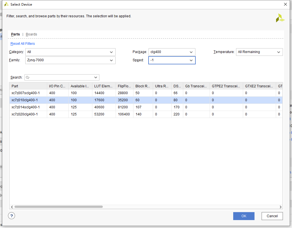The image size is (292, 228).
Task: Sort by the I/O Pin Count column header
Action: tap(58, 86)
